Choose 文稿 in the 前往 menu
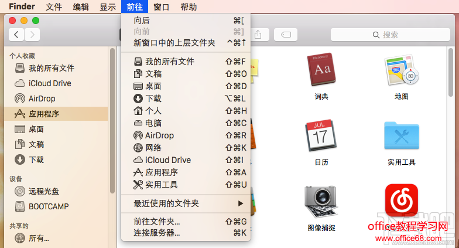The width and height of the screenshot is (459, 248). 186,74
